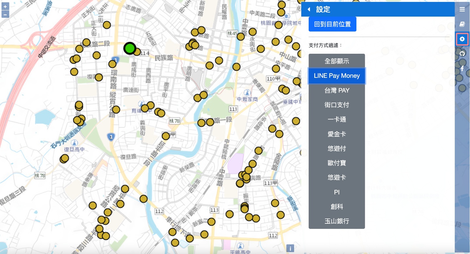Click the marker near 復旦高中
The height and width of the screenshot is (254, 470).
64,158
